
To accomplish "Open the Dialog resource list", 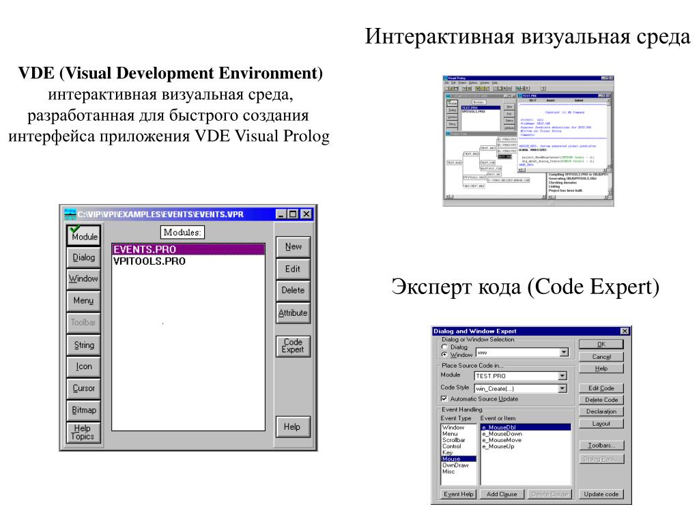I will (84, 257).
